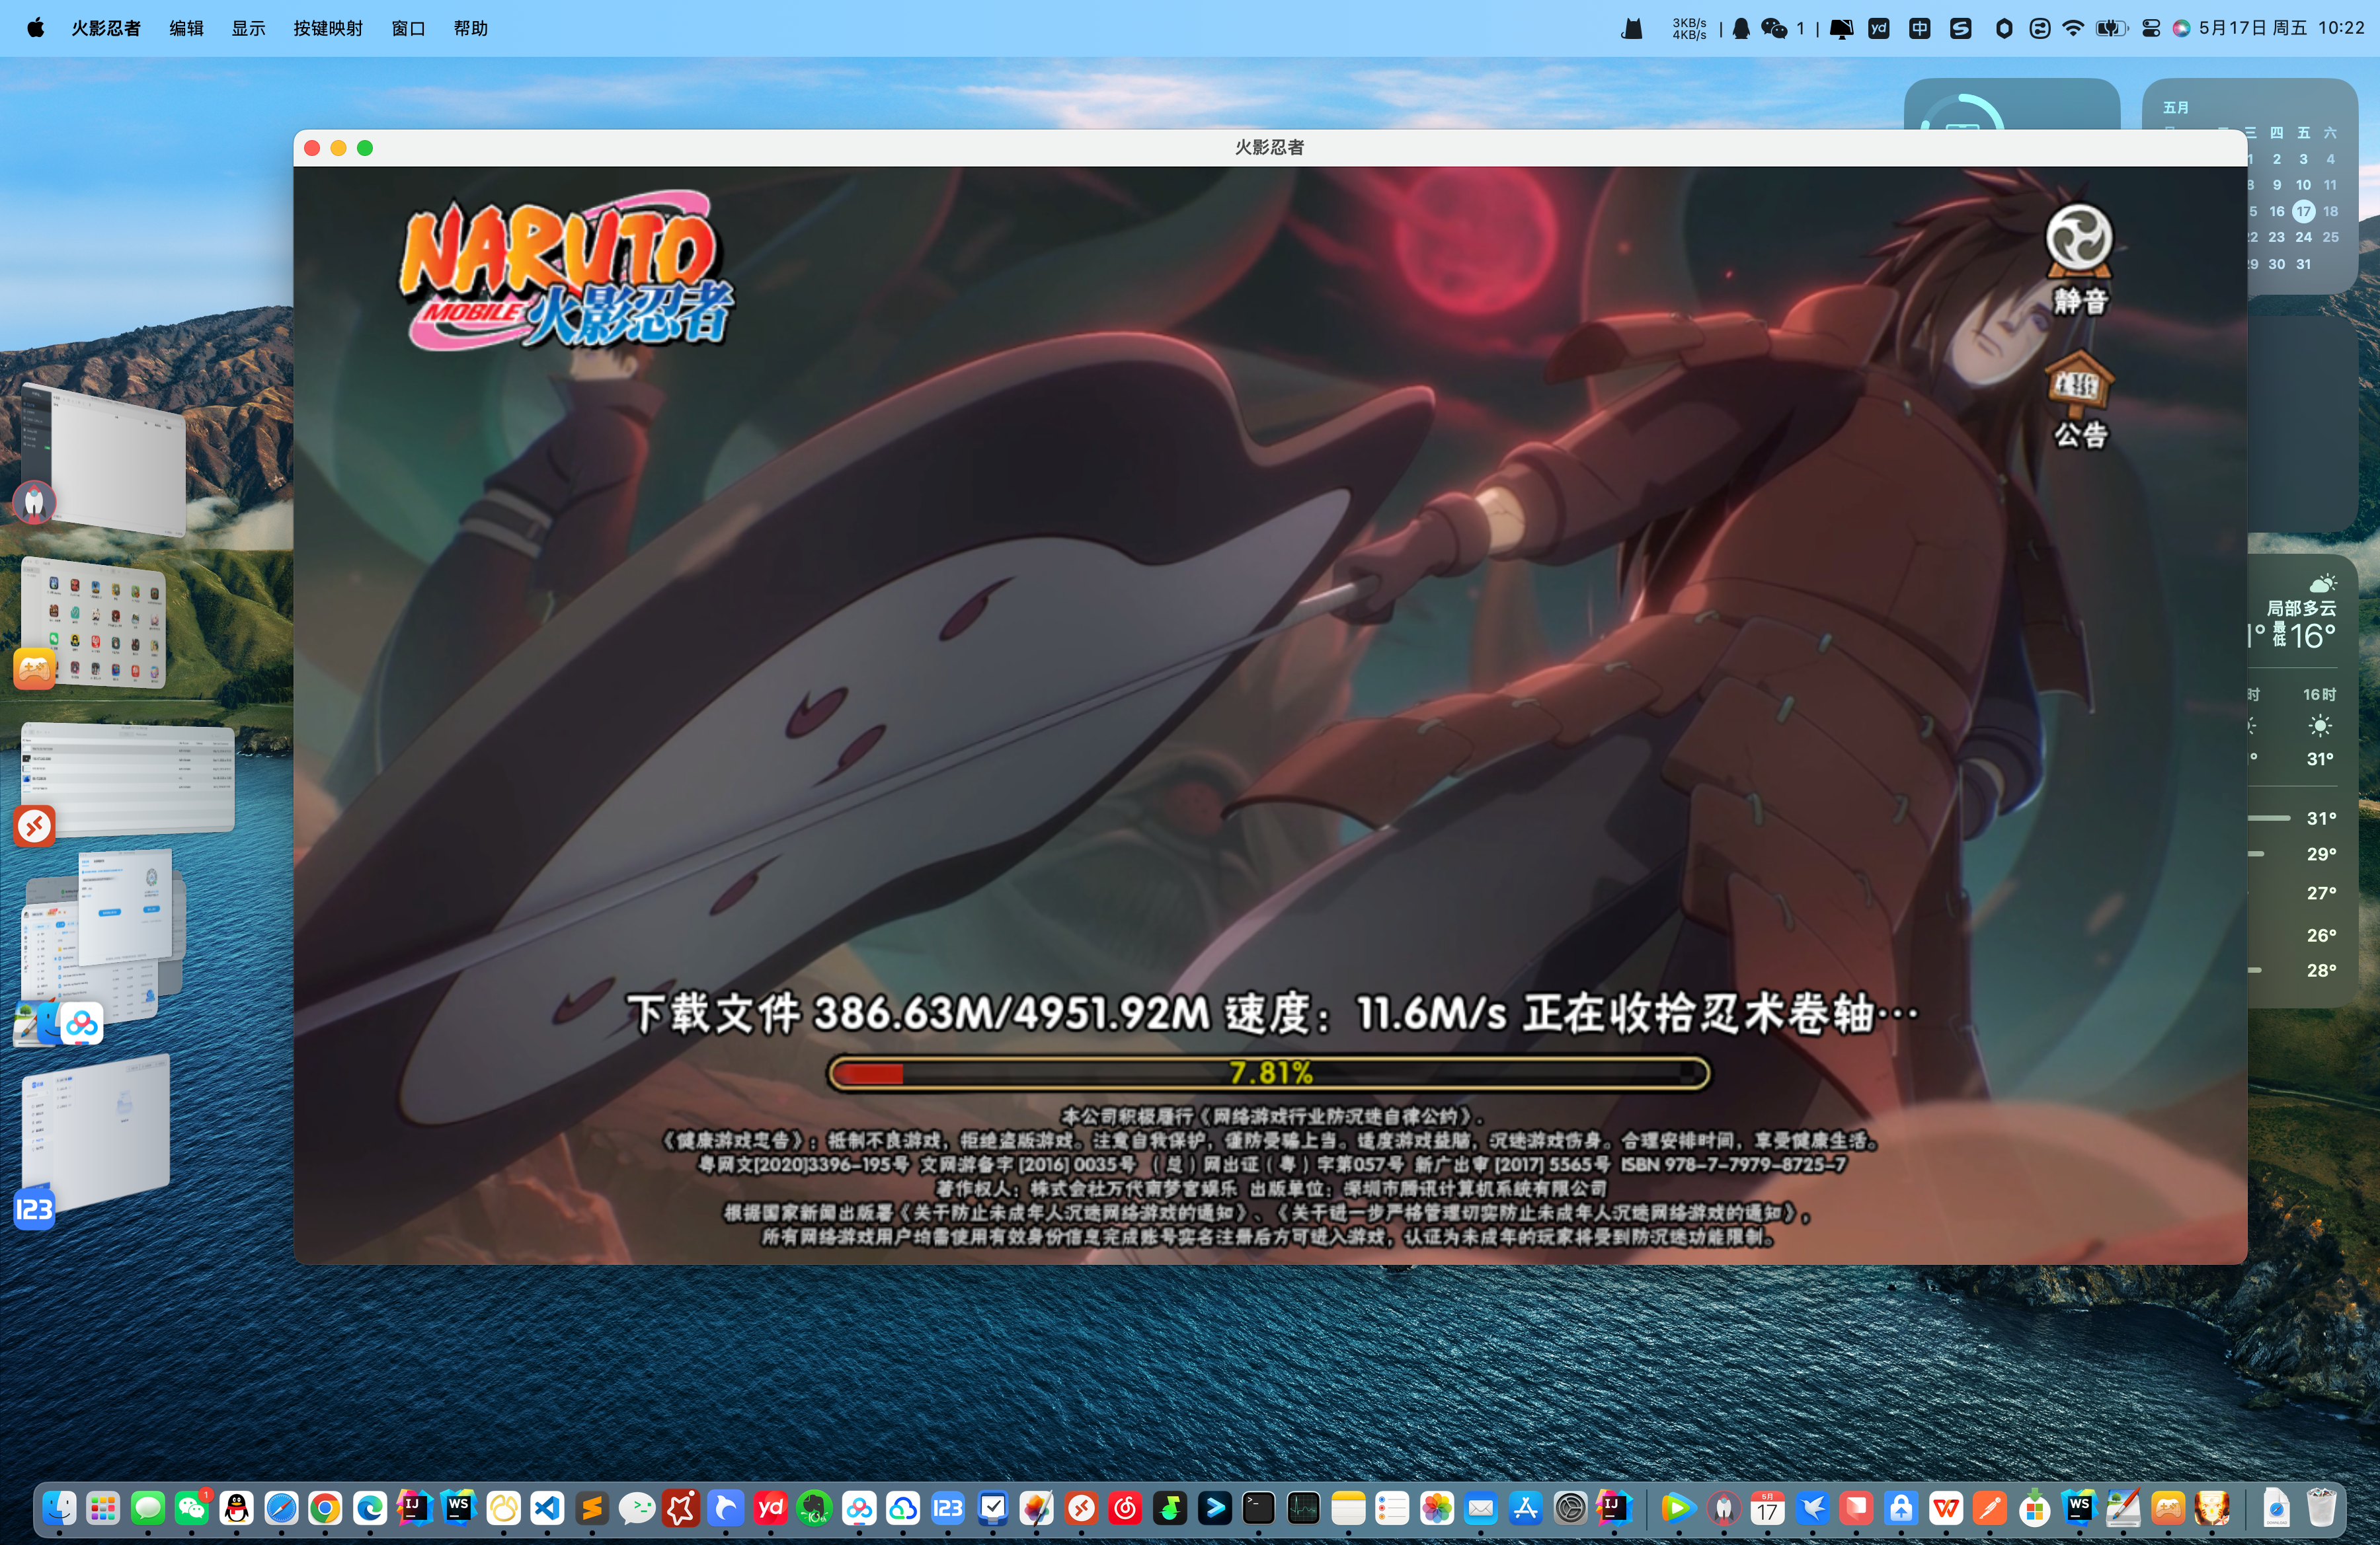Click the download progress bar at 7.81%
This screenshot has width=2380, height=1545.
[x=1268, y=1073]
